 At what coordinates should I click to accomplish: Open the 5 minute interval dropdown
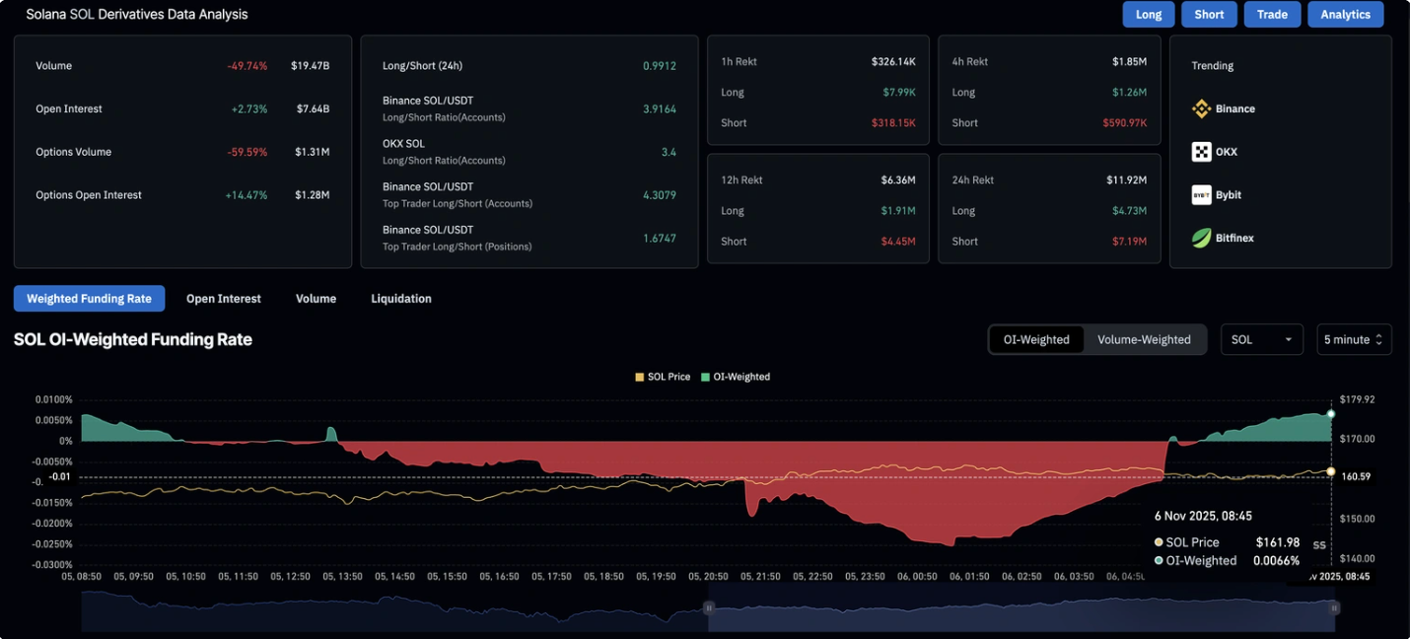click(x=1354, y=338)
